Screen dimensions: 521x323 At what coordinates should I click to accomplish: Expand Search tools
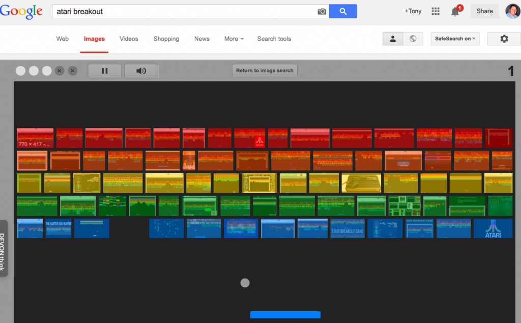[274, 39]
